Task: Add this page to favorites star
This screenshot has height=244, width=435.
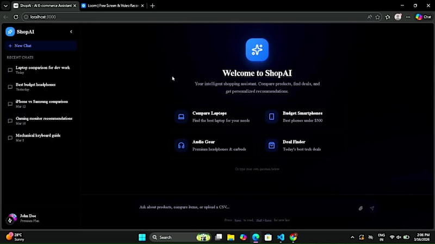Action: click(x=377, y=17)
